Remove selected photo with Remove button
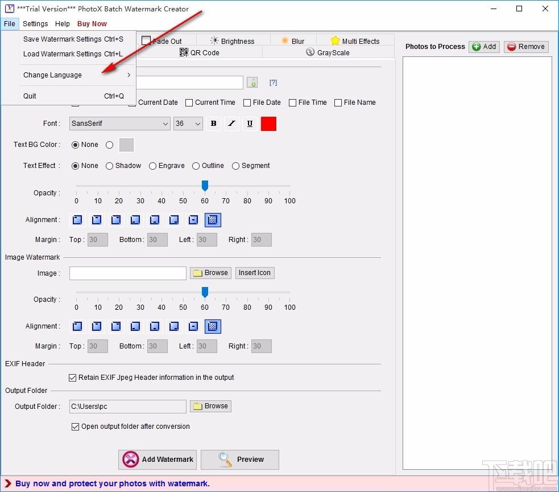The height and width of the screenshot is (492, 559). tap(526, 47)
